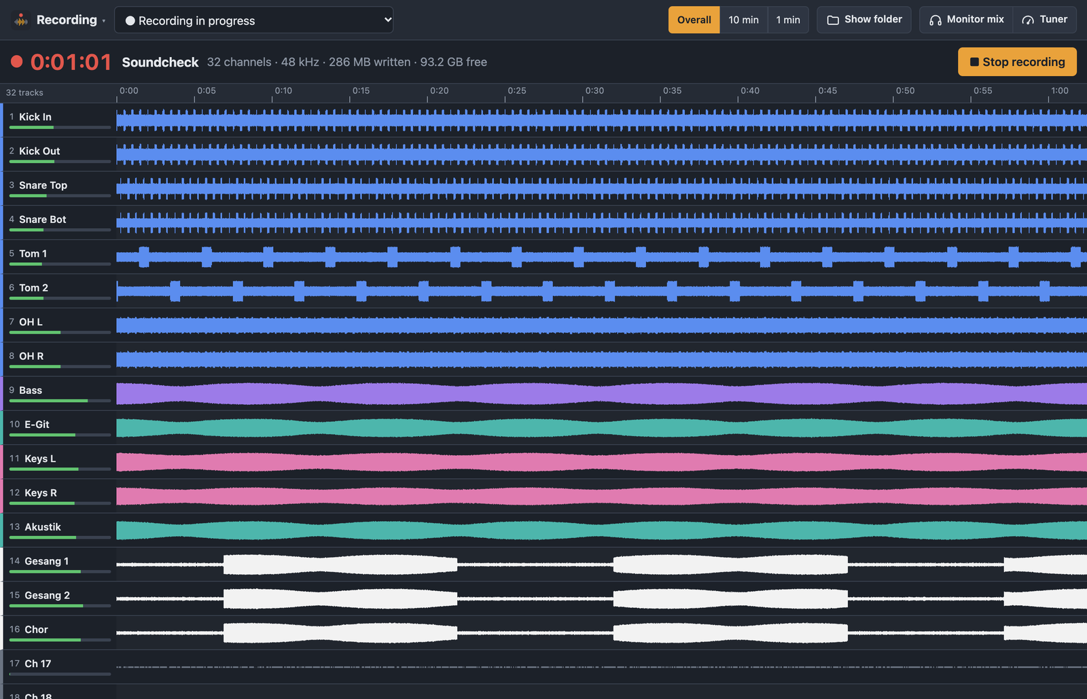Click the '32 tracks' label
The image size is (1087, 699).
click(x=24, y=92)
